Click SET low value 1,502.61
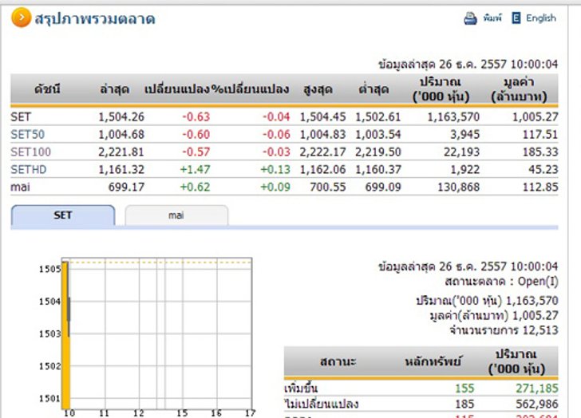The height and width of the screenshot is (418, 581). [x=378, y=116]
